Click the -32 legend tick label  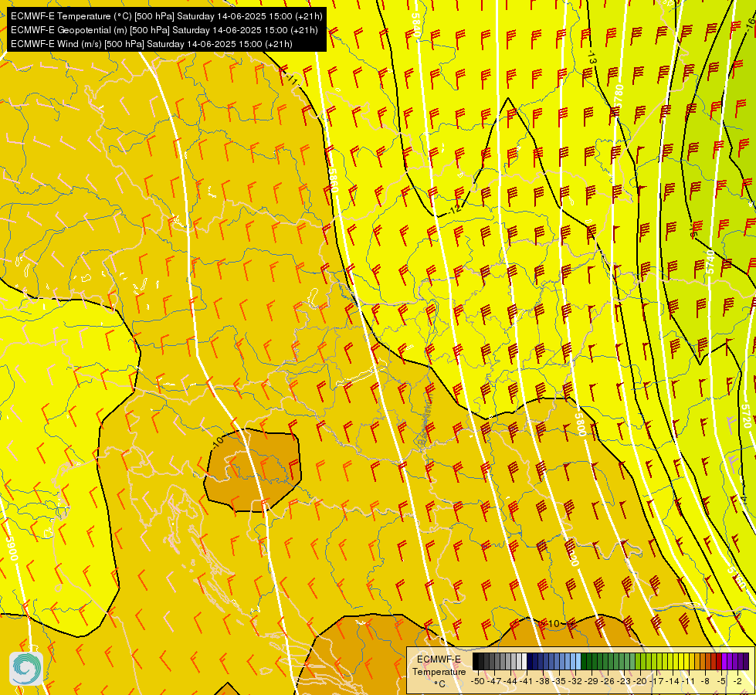(575, 682)
